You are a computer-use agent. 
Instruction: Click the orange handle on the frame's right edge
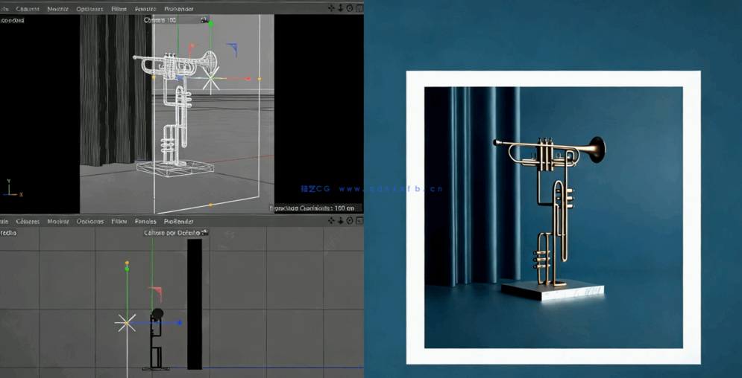[260, 78]
